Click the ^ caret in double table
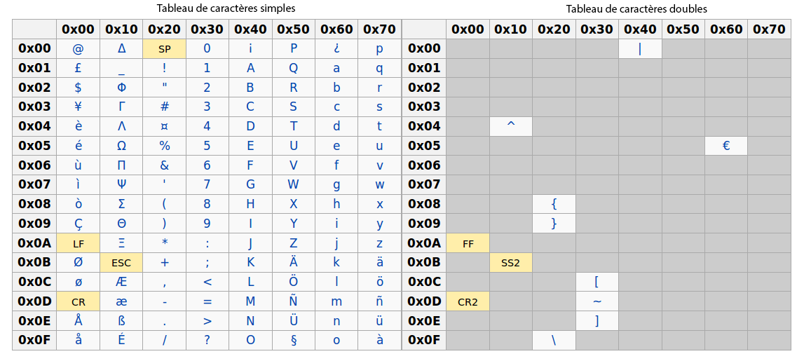 511,125
